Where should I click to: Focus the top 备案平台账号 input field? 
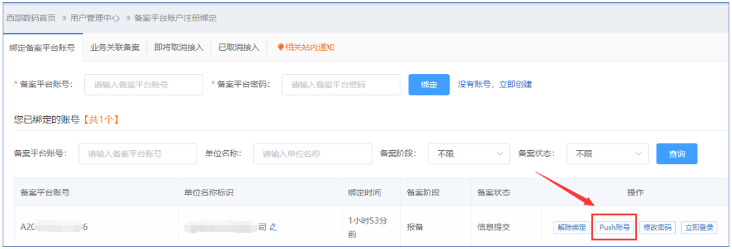pos(144,85)
